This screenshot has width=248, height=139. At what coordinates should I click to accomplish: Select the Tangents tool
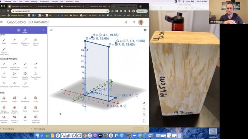pyautogui.click(x=25, y=85)
